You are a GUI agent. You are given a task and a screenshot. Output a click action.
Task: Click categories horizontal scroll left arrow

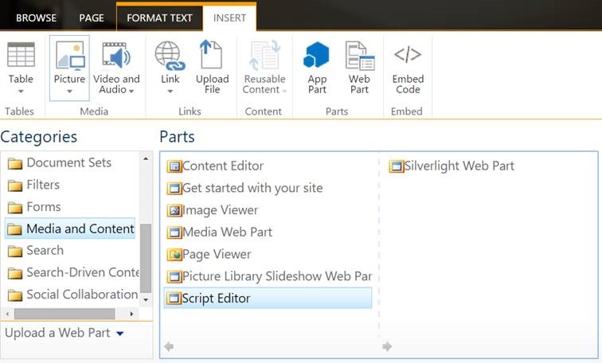pos(7,314)
